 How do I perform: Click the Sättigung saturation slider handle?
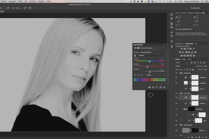pyautogui.click(x=147, y=67)
